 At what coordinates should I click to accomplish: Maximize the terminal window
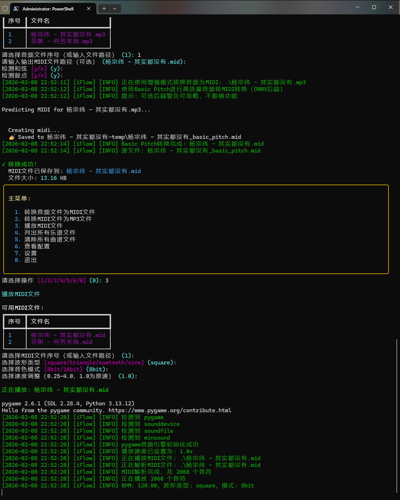[x=374, y=7]
